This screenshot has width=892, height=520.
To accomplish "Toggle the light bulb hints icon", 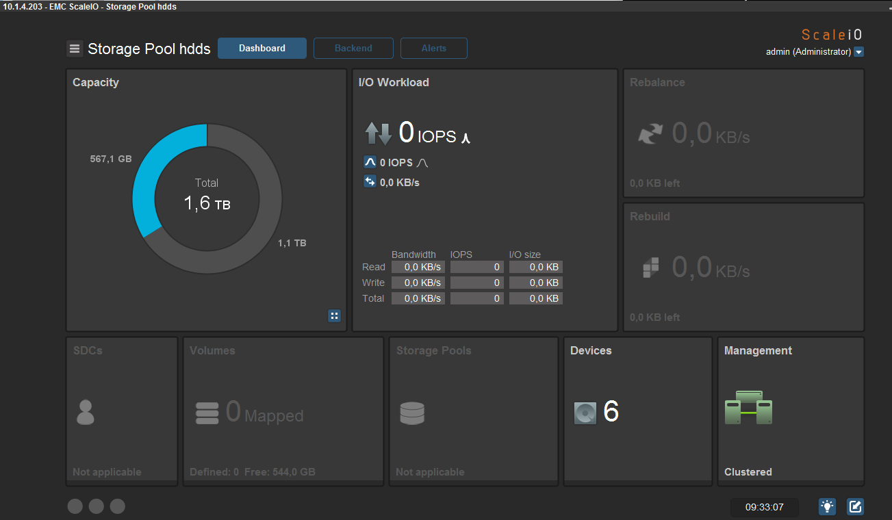I will click(x=828, y=506).
